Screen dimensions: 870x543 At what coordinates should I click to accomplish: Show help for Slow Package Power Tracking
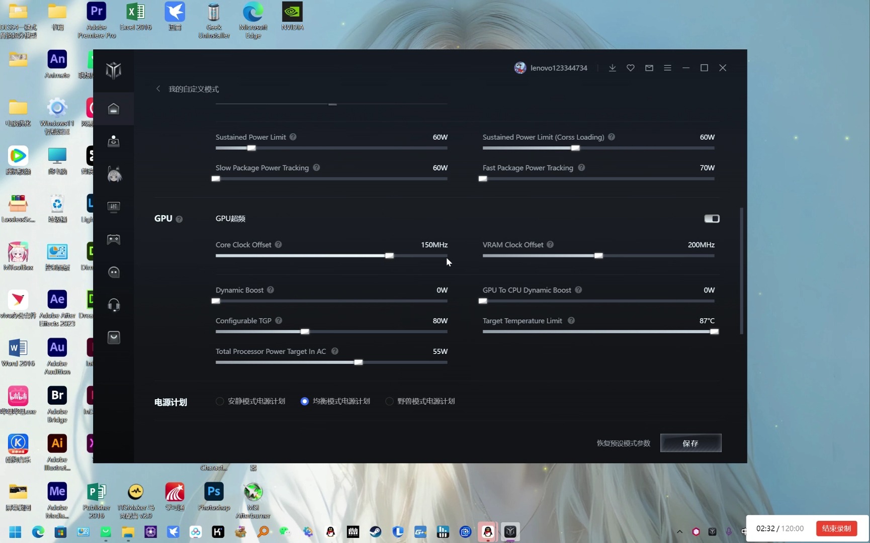click(x=316, y=168)
